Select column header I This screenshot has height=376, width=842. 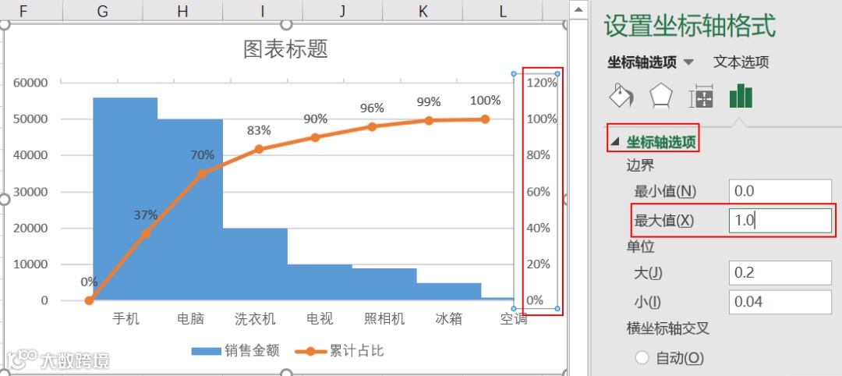coord(263,11)
